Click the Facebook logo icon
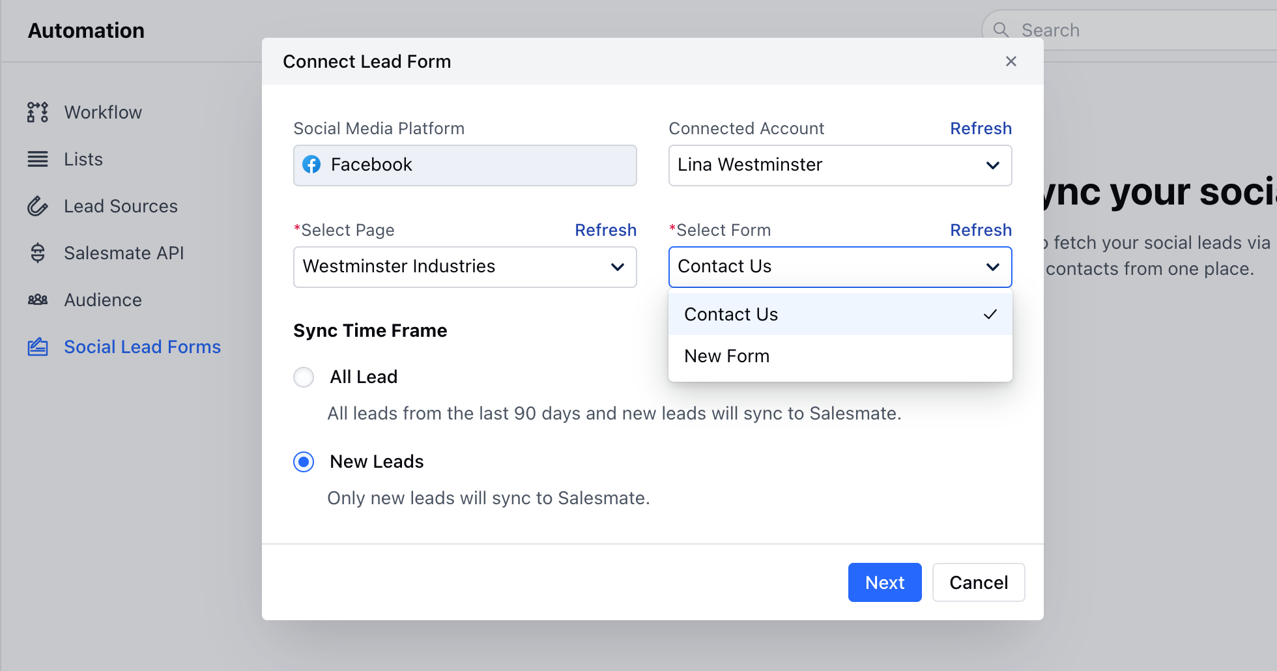Image resolution: width=1277 pixels, height=671 pixels. tap(311, 165)
